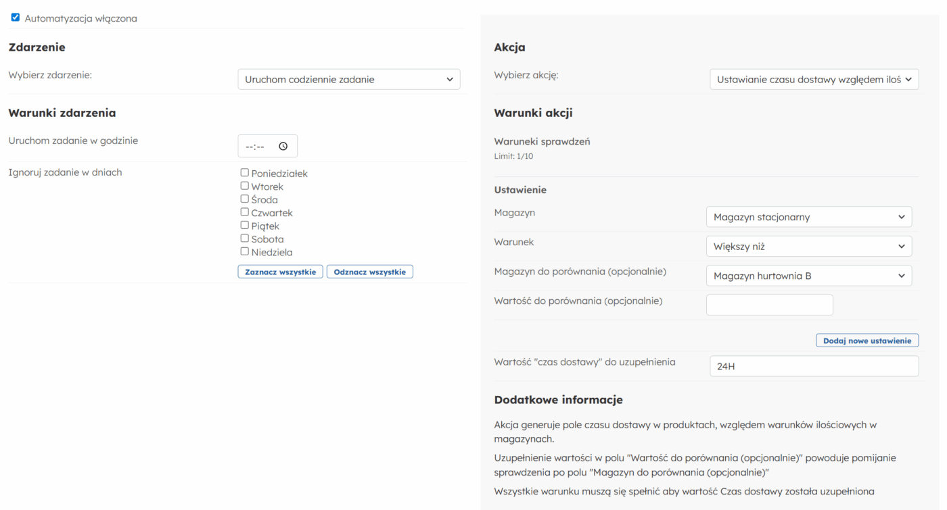Click the Odznacz wszystkie button
Screen dimensions: 947x510
(369, 272)
